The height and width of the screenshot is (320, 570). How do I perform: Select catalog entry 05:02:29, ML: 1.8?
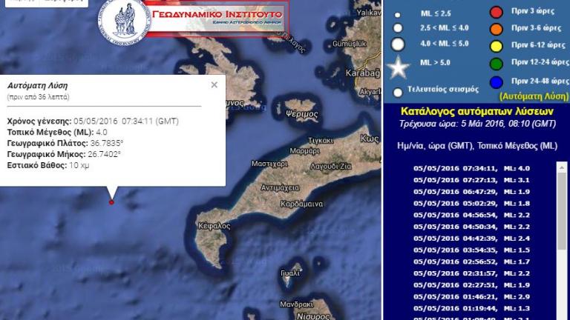click(x=471, y=203)
